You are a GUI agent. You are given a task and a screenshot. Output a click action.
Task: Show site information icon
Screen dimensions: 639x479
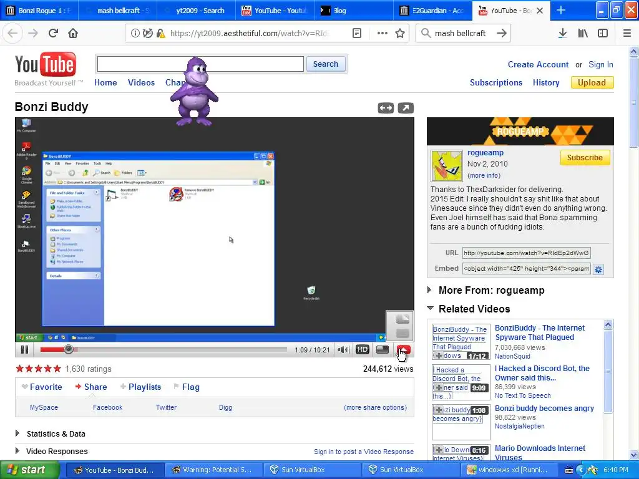pyautogui.click(x=135, y=33)
